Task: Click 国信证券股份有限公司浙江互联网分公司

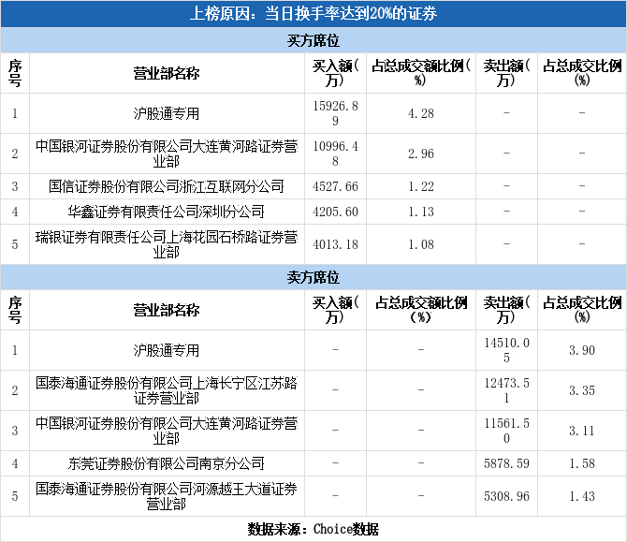Action: [167, 186]
